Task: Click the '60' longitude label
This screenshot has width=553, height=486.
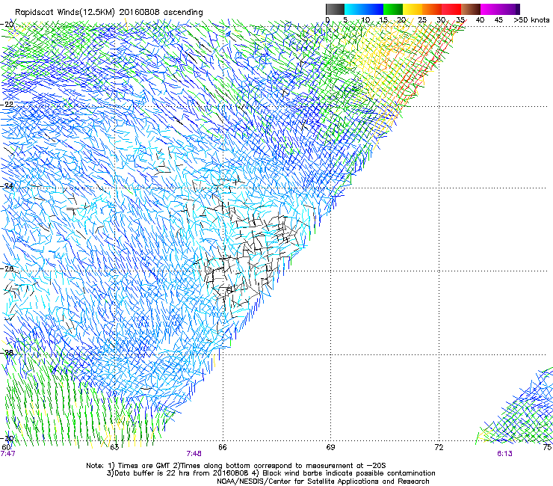Action: [x=6, y=447]
